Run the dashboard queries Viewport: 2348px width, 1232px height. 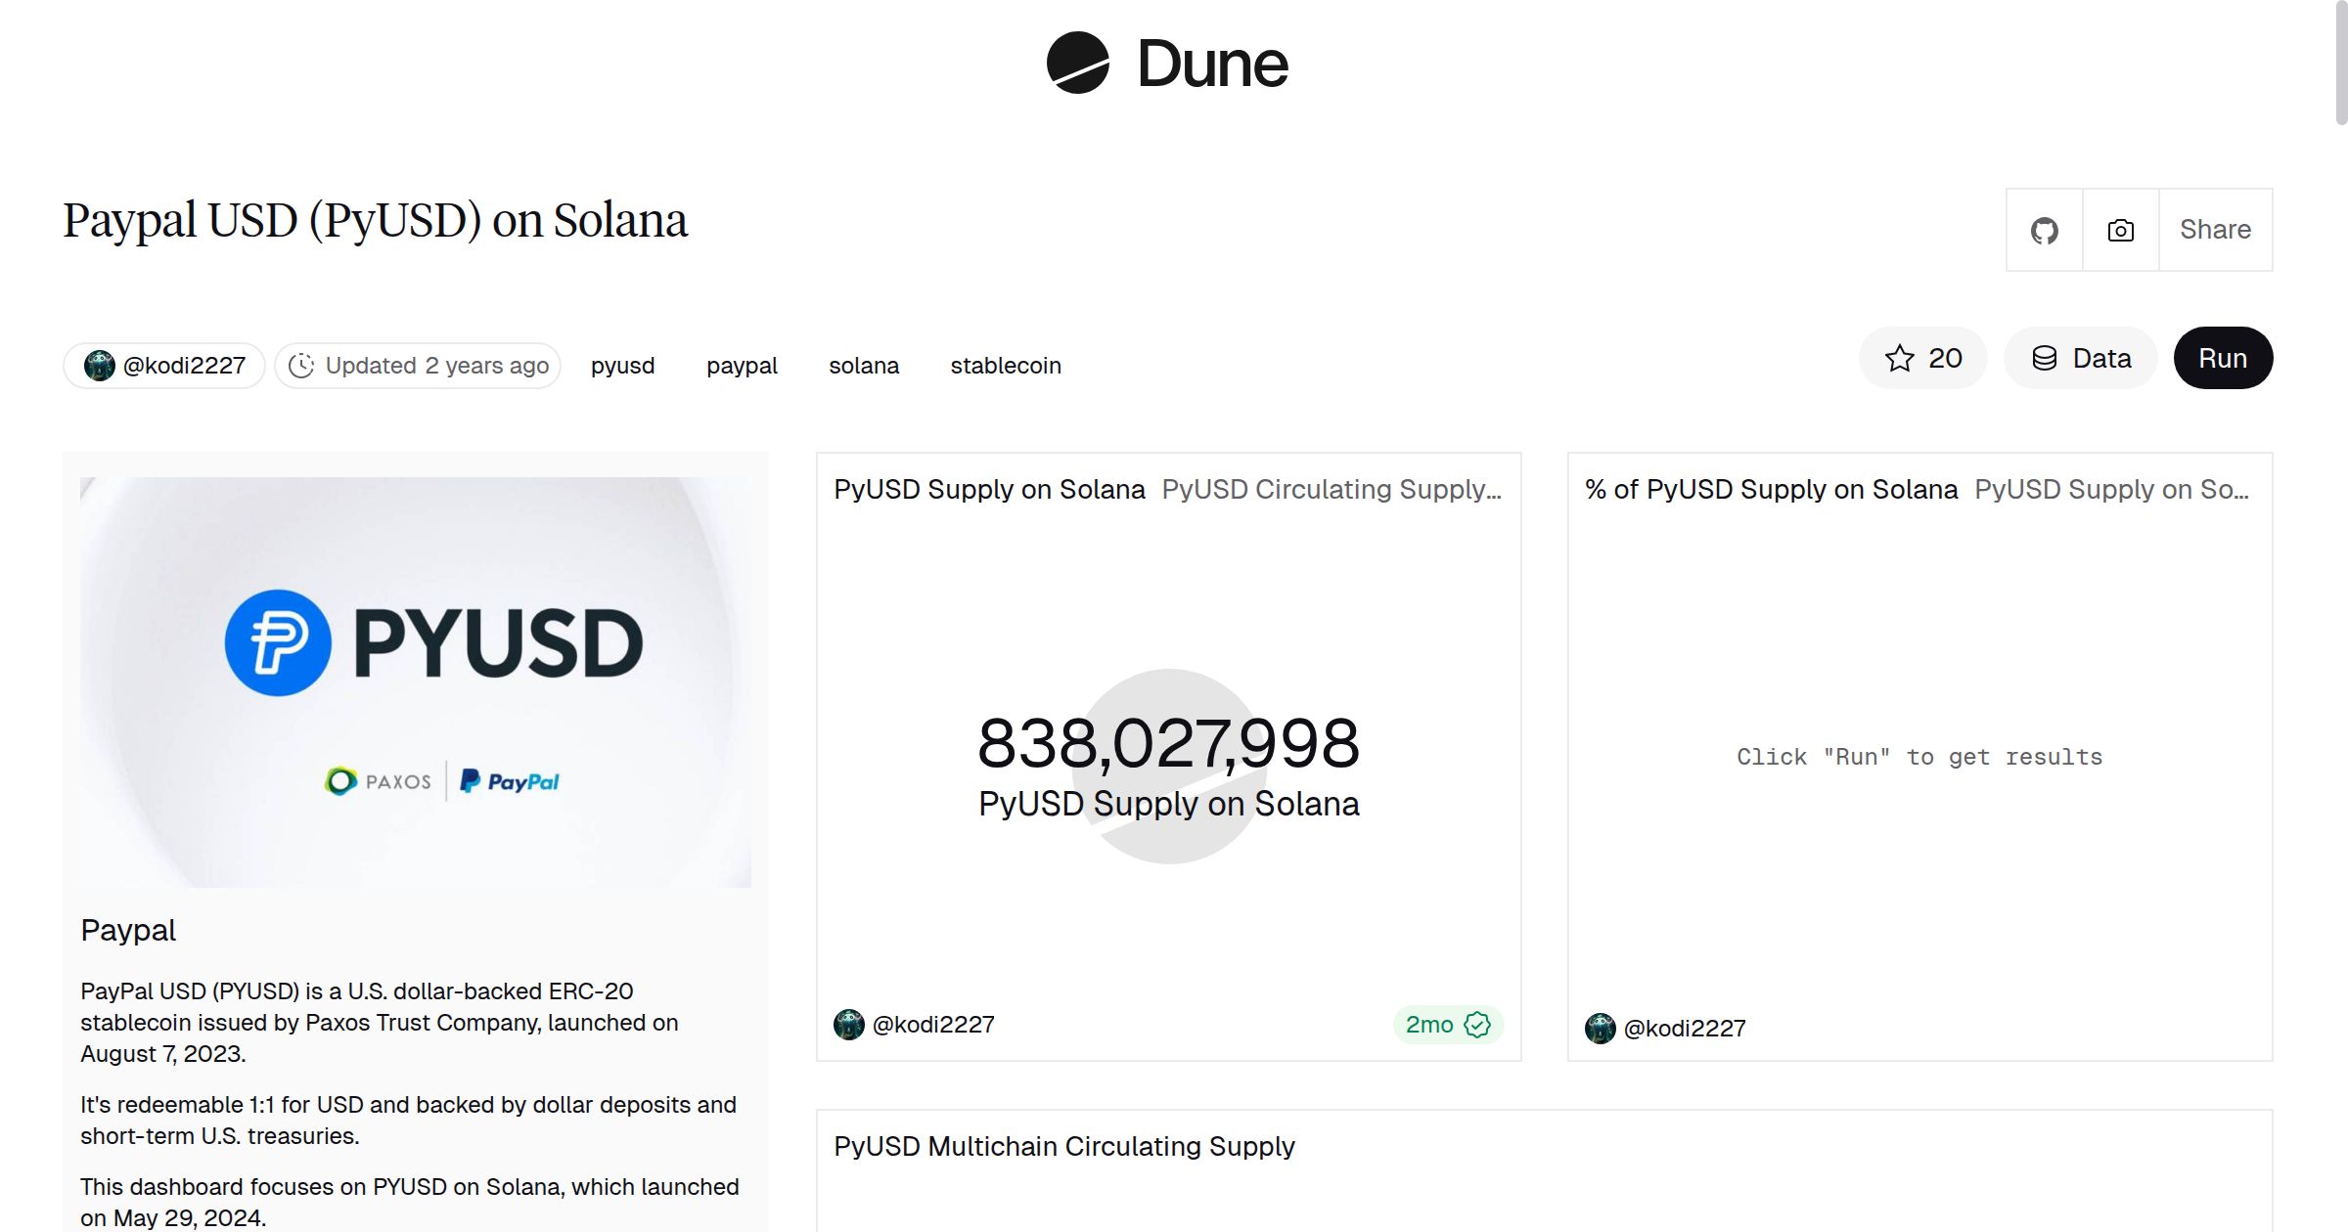point(2223,358)
